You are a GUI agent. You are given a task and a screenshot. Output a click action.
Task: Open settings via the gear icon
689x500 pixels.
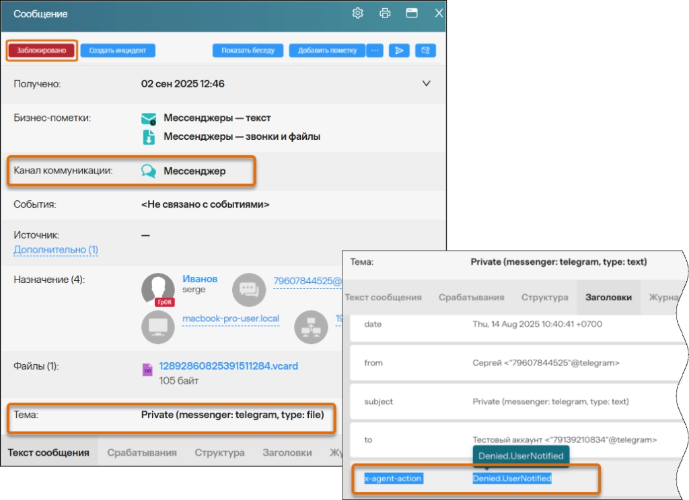[358, 13]
